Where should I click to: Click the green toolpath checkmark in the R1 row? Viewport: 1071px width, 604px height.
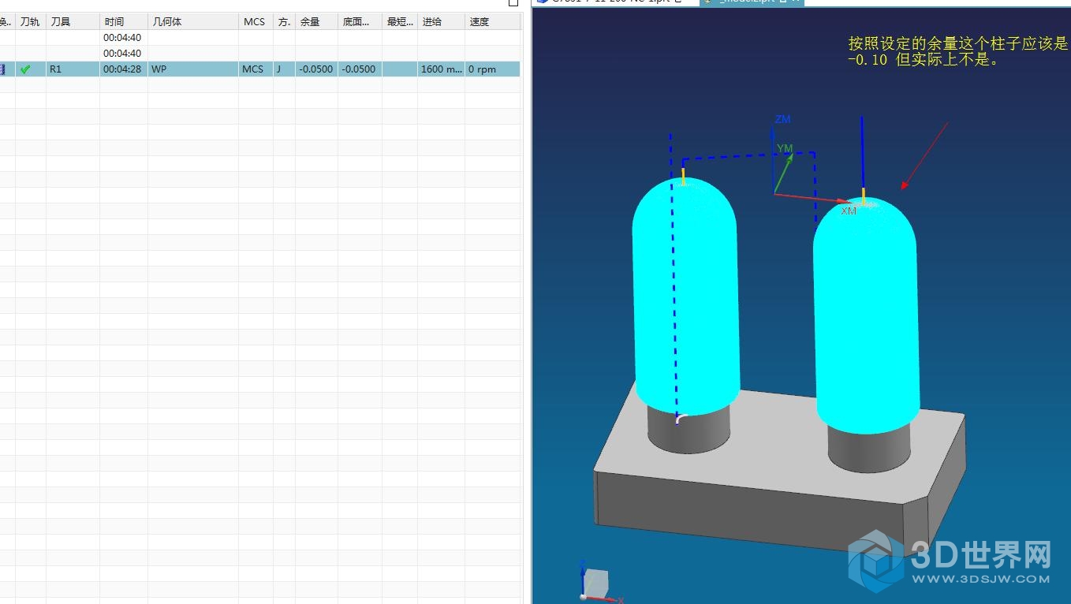pos(25,69)
